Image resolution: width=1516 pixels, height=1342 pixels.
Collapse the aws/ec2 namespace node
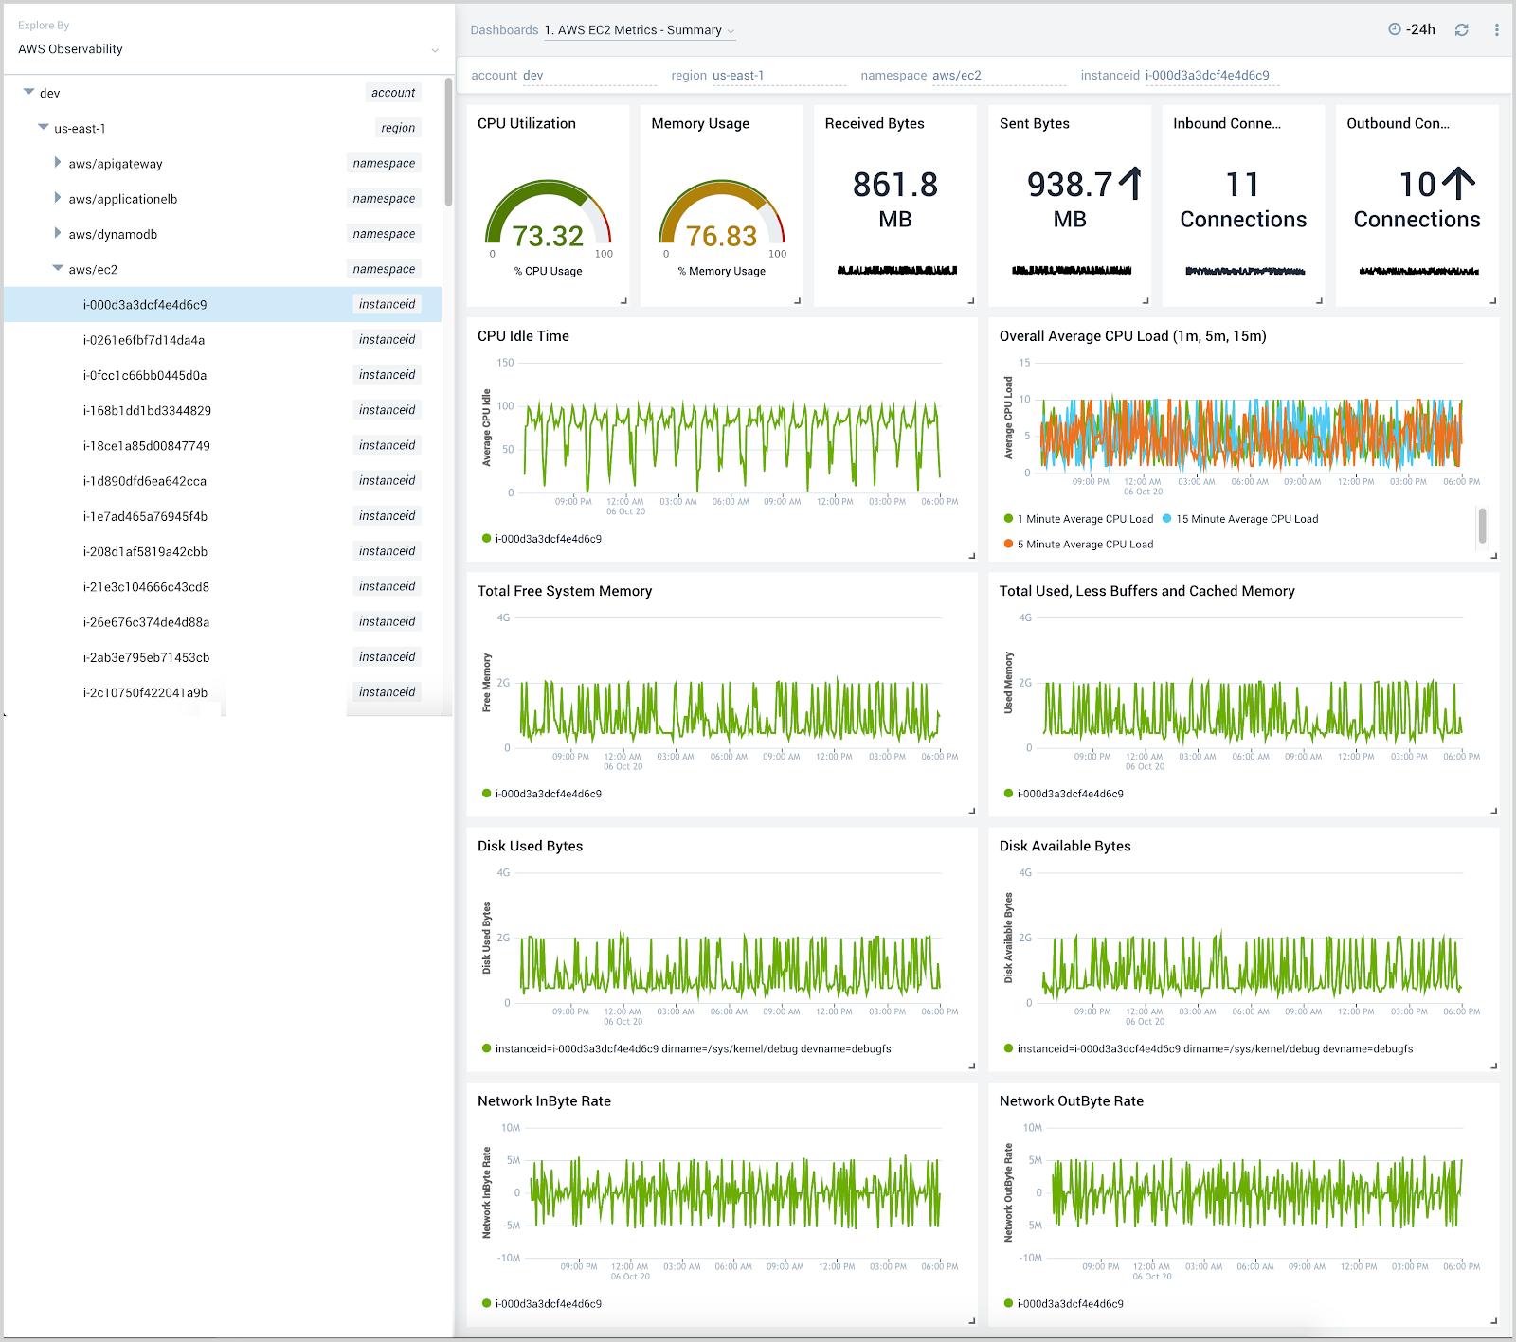pyautogui.click(x=58, y=269)
